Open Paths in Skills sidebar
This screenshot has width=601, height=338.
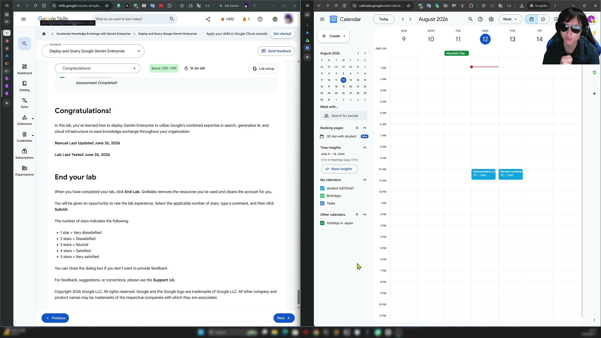24,103
